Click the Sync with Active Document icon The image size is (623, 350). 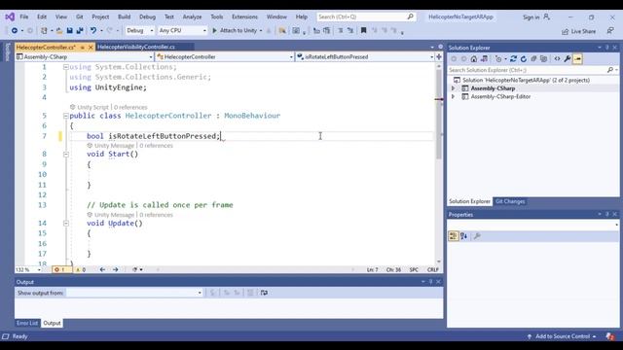pyautogui.click(x=513, y=58)
